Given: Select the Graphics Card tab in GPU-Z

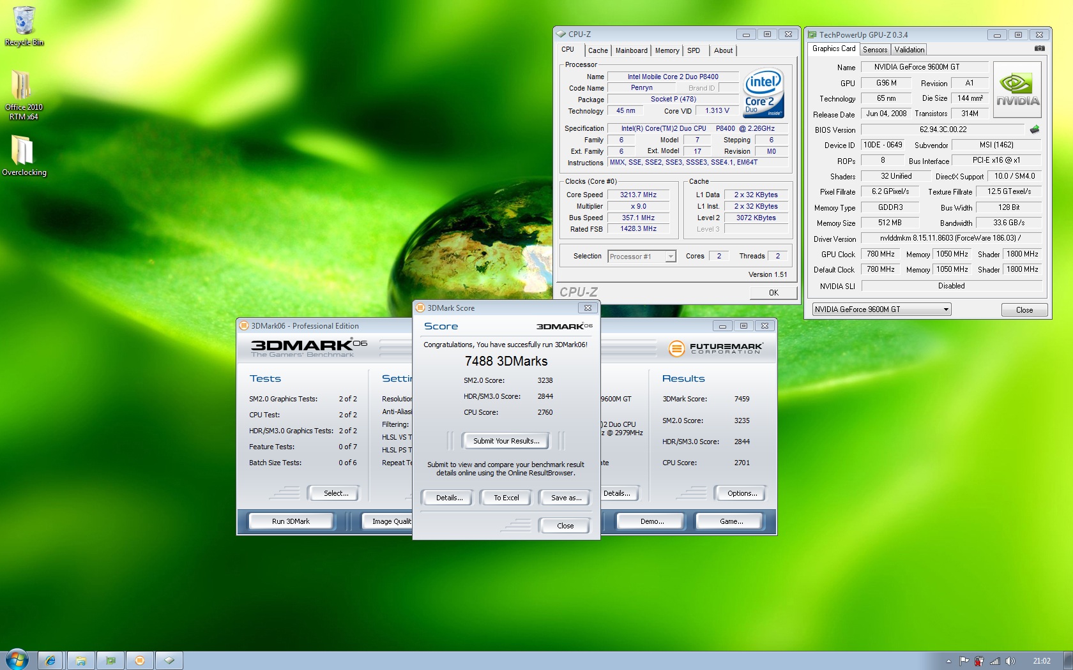Looking at the screenshot, I should tap(833, 48).
